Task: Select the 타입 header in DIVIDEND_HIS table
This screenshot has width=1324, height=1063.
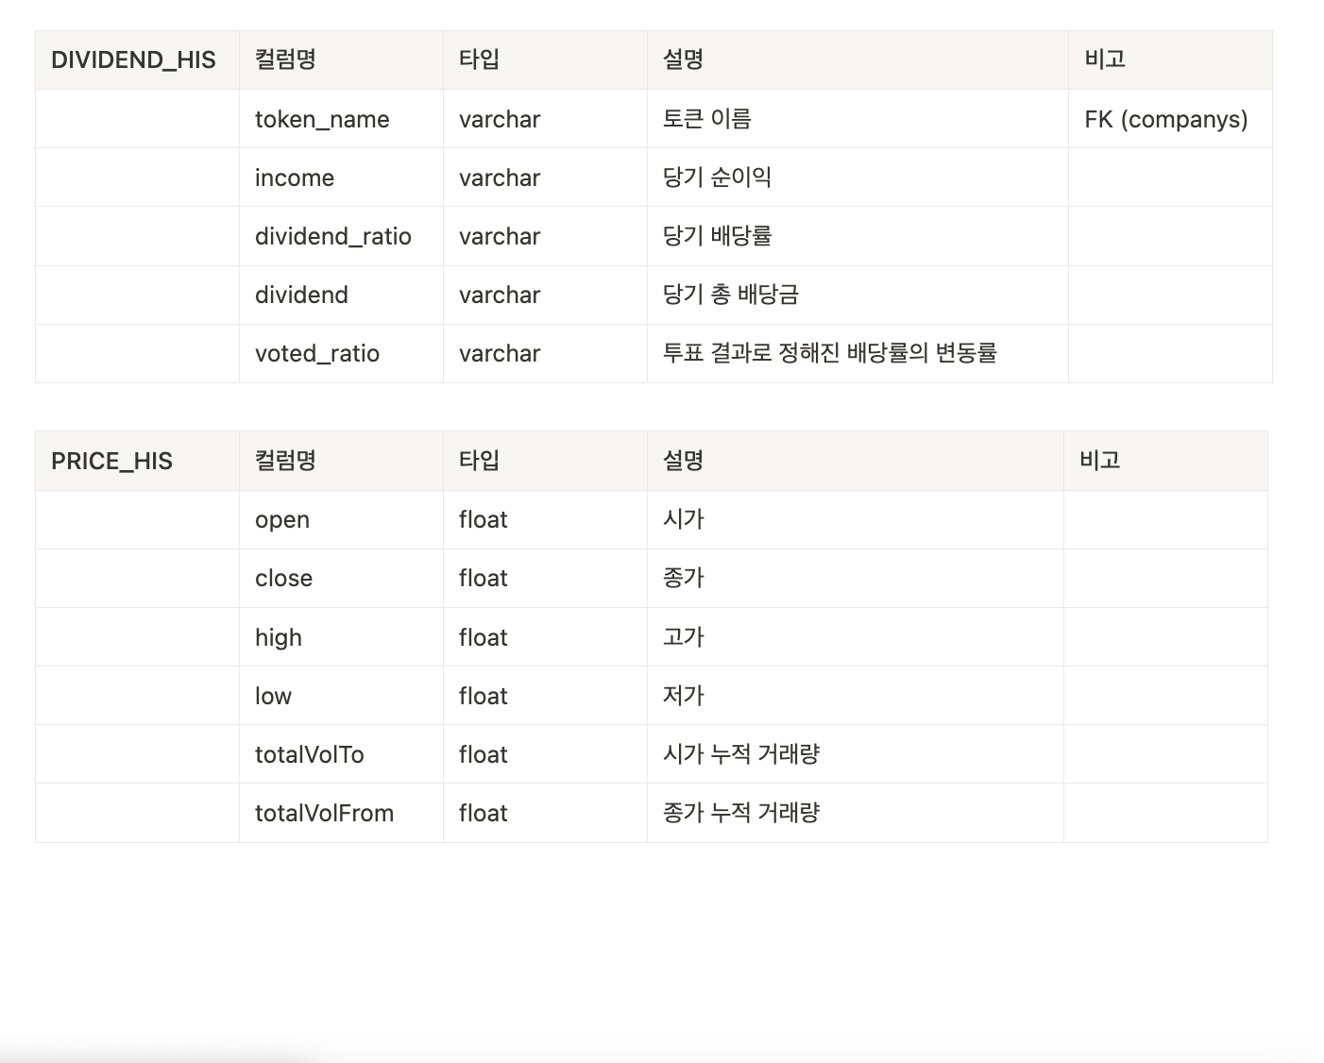Action: click(x=545, y=59)
